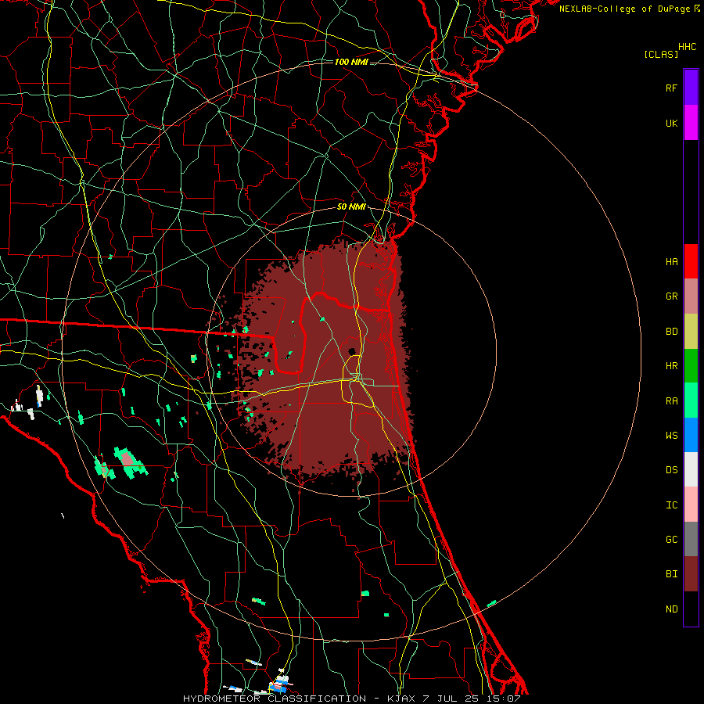Click the WS legend label
The image size is (704, 704).
point(671,435)
